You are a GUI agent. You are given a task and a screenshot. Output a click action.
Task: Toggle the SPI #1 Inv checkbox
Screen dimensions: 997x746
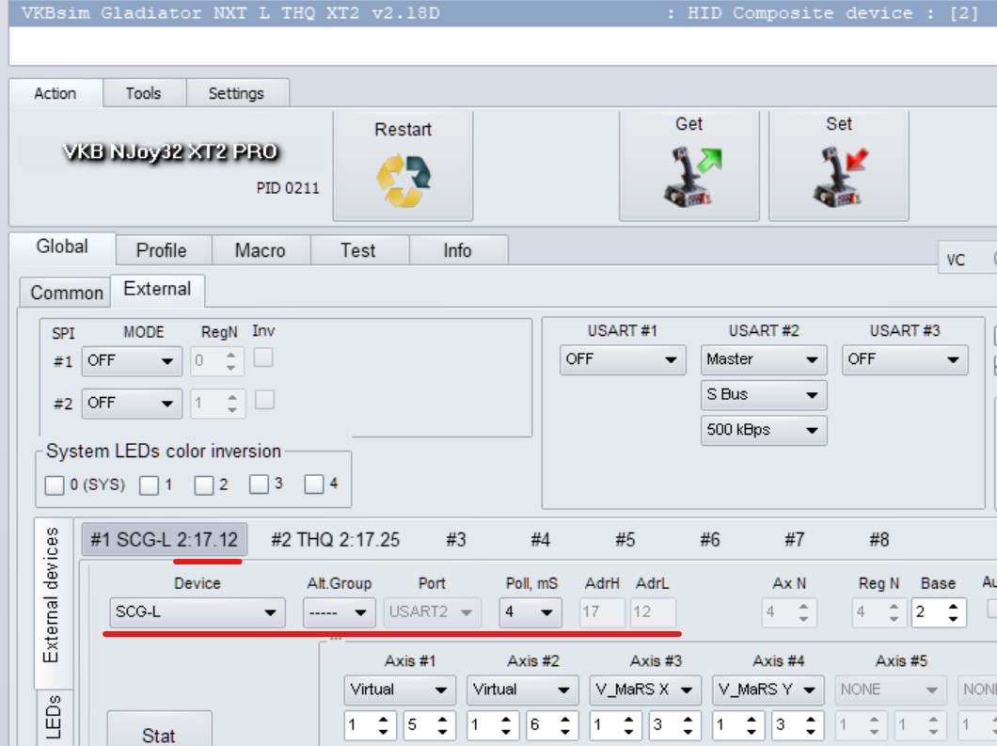[x=263, y=357]
